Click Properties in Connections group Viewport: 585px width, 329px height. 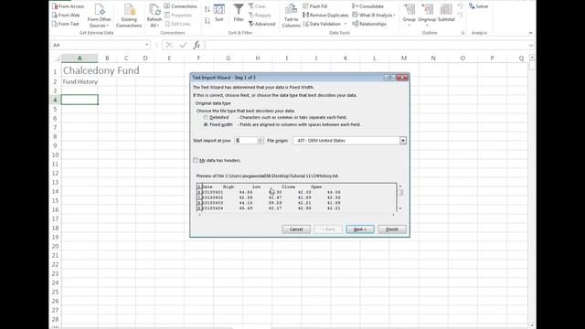coord(178,16)
